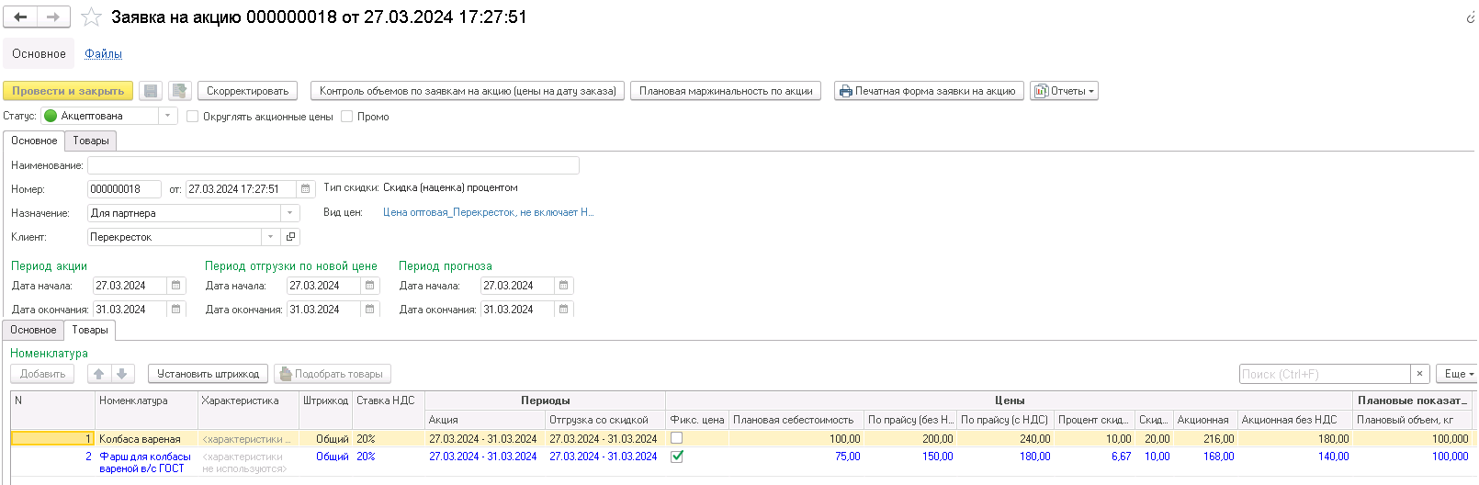
Task: Click the Наименование input field
Action: (333, 165)
